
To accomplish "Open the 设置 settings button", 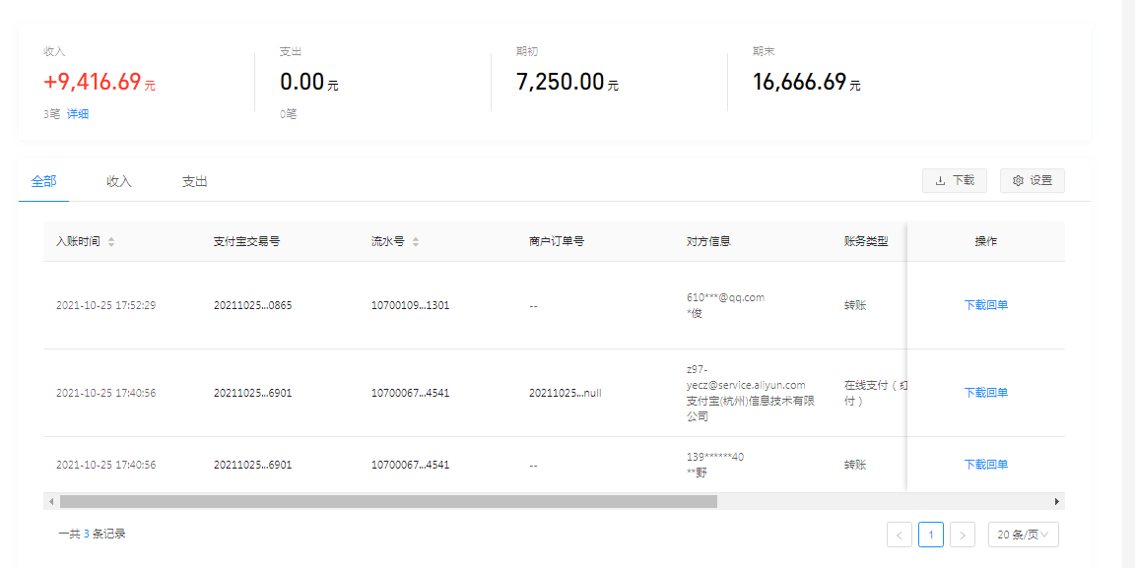I will point(1032,180).
